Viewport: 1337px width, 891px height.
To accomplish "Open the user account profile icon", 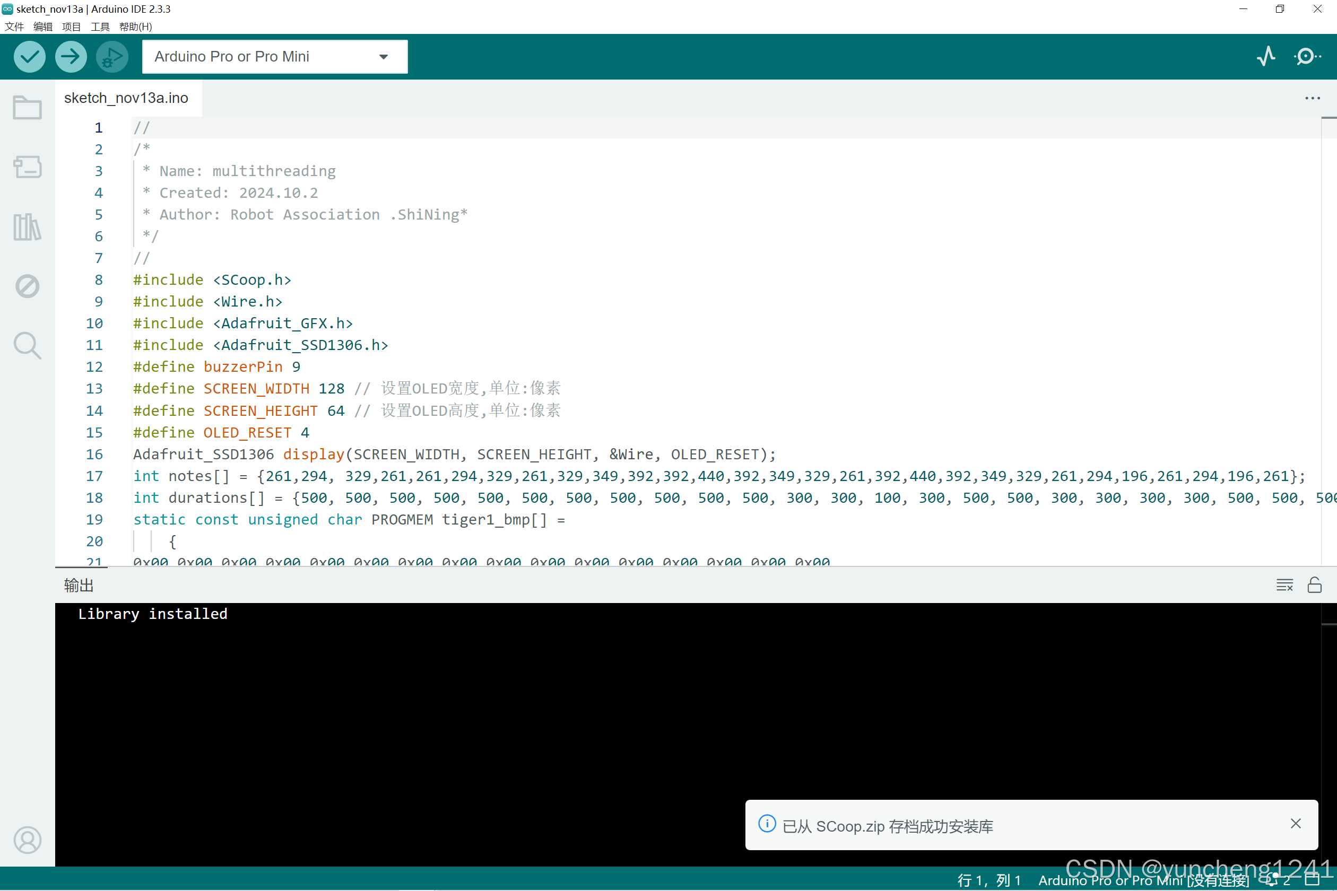I will 27,839.
